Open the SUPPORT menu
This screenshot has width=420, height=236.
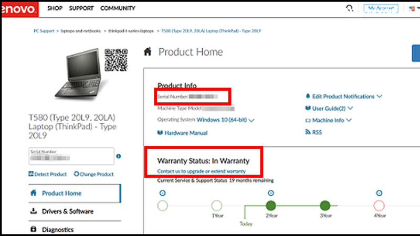point(81,8)
